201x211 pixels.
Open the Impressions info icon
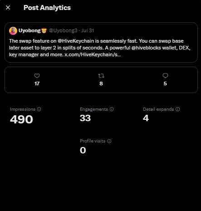click(39, 109)
